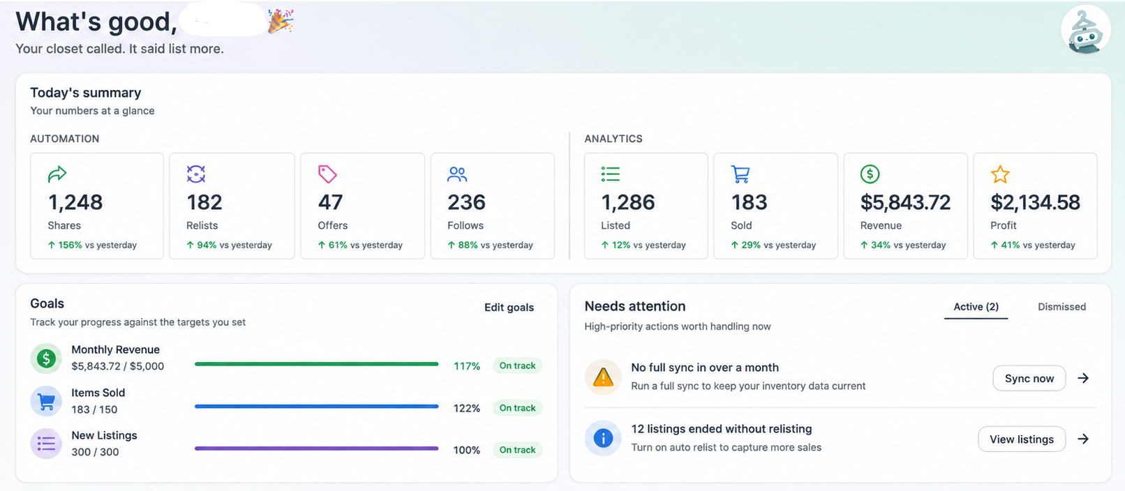Image resolution: width=1125 pixels, height=491 pixels.
Task: Click Run a full sync description text
Action: point(748,386)
